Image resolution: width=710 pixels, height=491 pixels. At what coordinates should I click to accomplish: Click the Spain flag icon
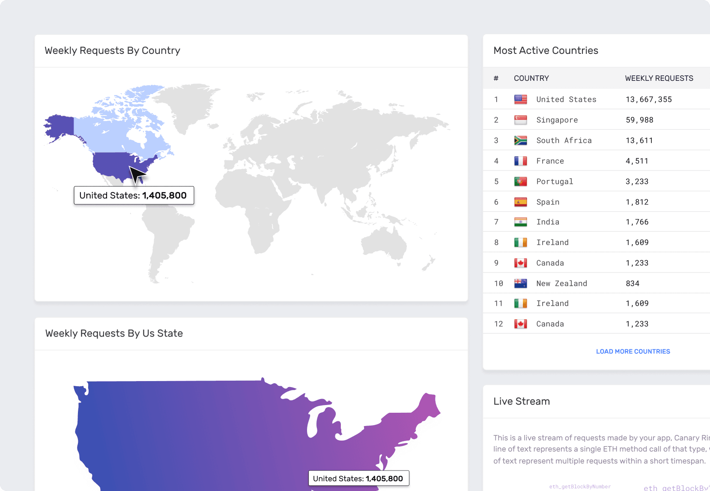520,201
